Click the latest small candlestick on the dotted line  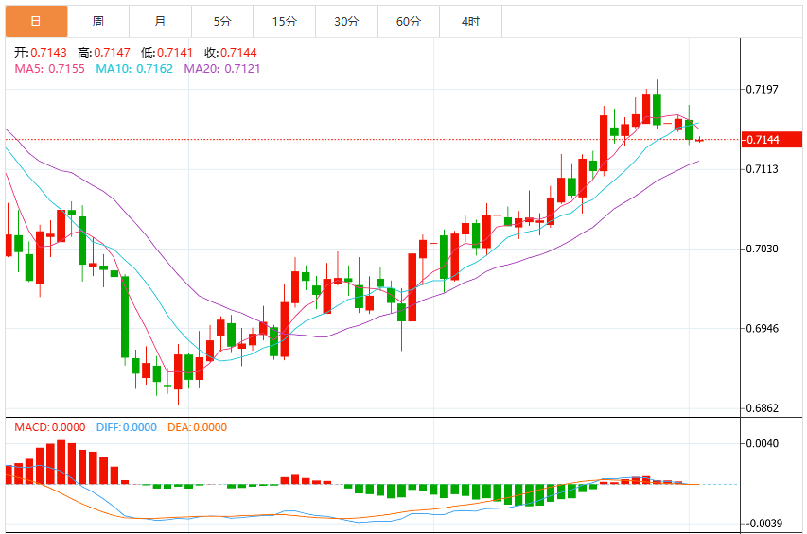(699, 140)
